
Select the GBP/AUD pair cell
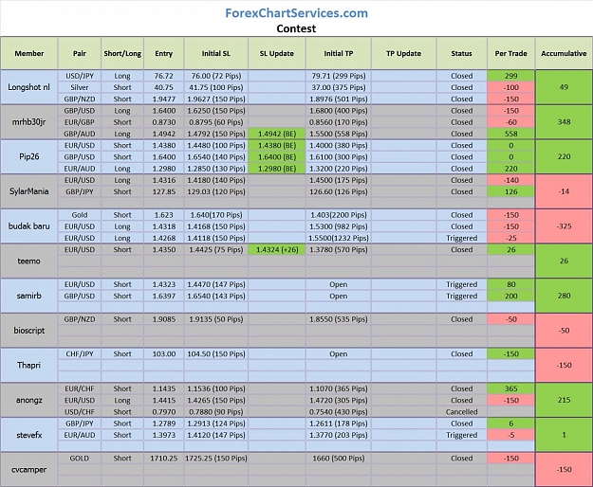(80, 134)
